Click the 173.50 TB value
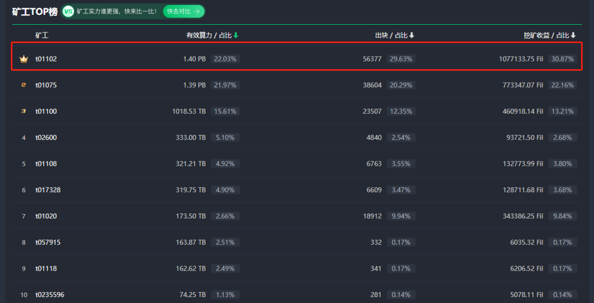 point(191,216)
